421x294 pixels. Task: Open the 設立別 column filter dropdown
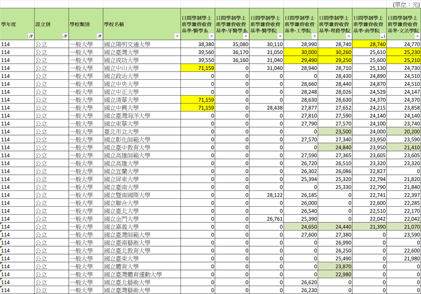coord(65,36)
